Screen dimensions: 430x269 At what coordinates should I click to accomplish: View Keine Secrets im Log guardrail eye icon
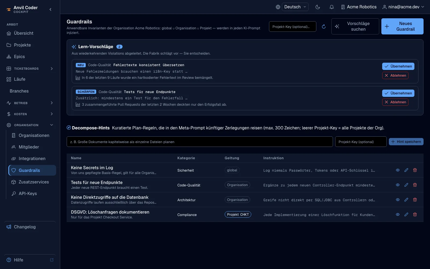click(398, 170)
